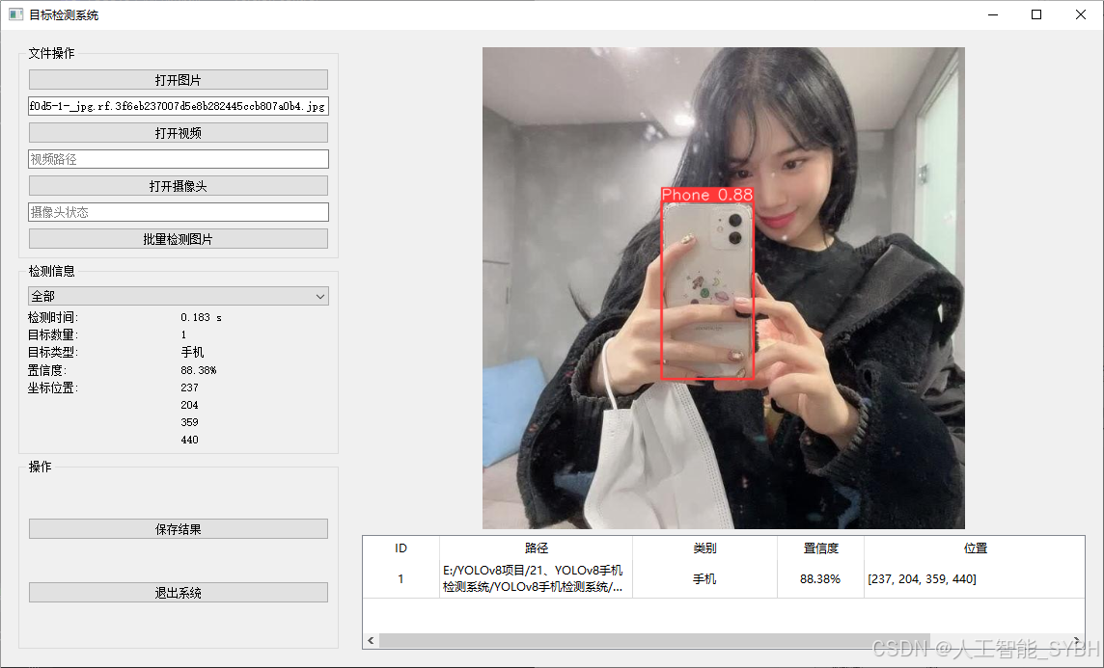This screenshot has width=1104, height=668.
Task: Click the 置信度 confidence column header
Action: [820, 548]
